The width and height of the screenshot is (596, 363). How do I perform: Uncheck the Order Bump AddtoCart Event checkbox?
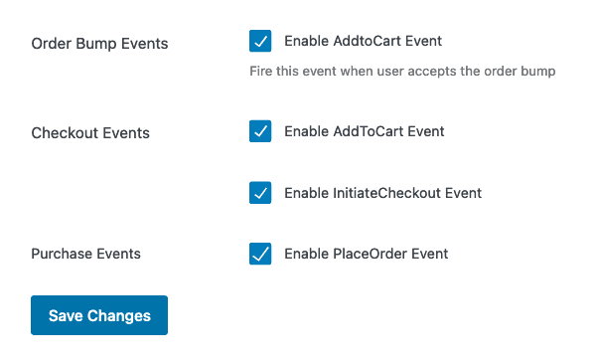(260, 41)
